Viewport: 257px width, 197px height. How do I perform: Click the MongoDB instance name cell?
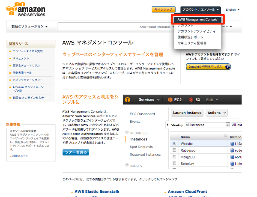pos(188,157)
